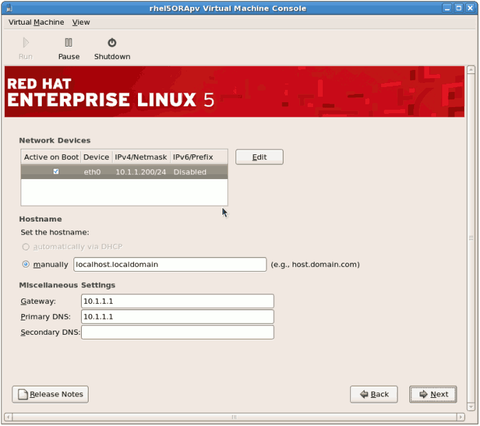
Task: Minimize the virtual machine console window
Action: [x=445, y=8]
